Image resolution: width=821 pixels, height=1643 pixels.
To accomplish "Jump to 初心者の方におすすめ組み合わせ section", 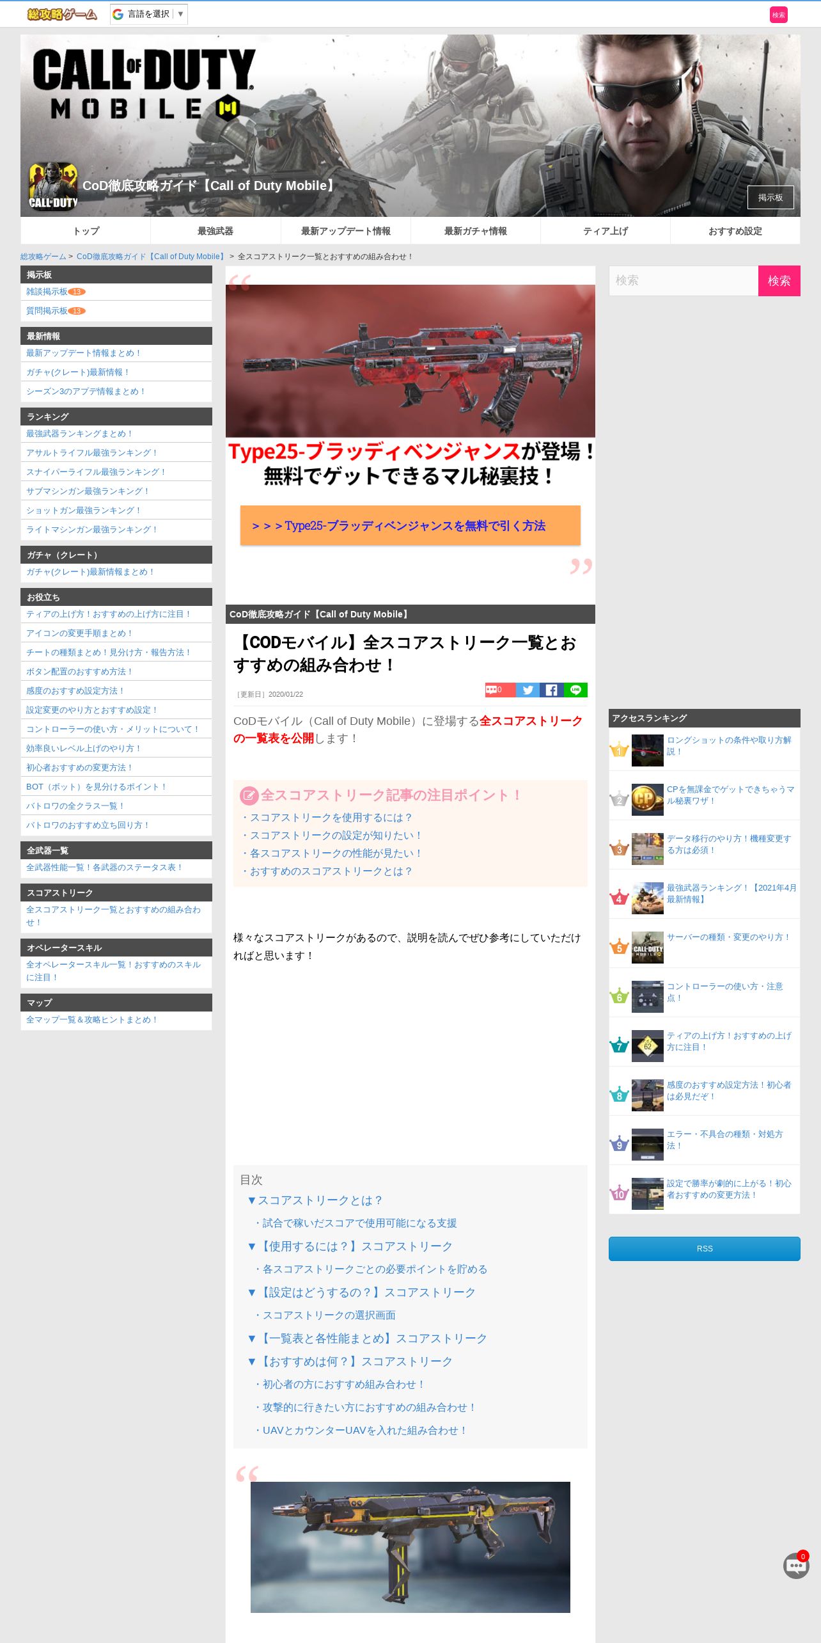I will point(340,1385).
